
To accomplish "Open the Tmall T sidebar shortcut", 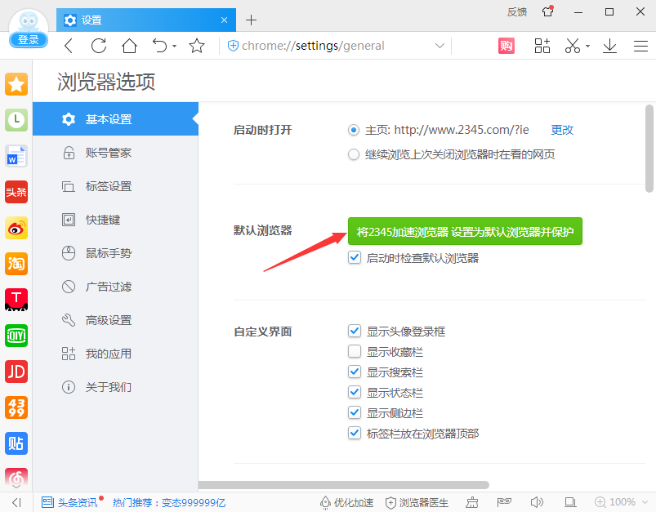I will click(16, 300).
